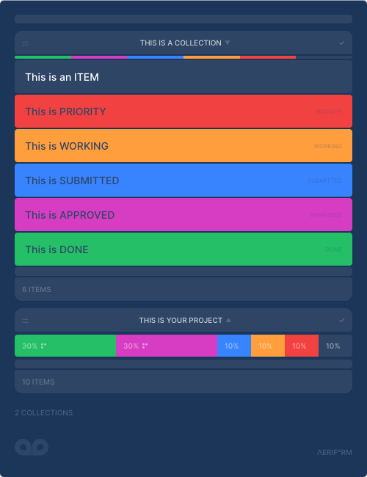
Task: Click the dots icon in green 30% segment
Action: pos(43,346)
